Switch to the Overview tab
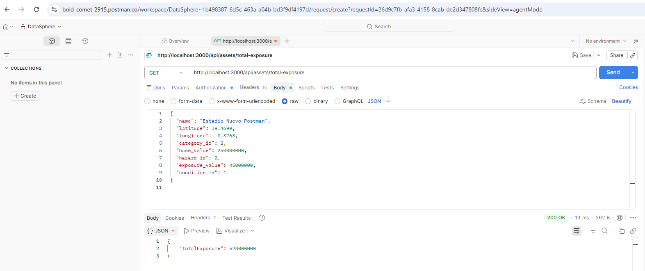 175,41
